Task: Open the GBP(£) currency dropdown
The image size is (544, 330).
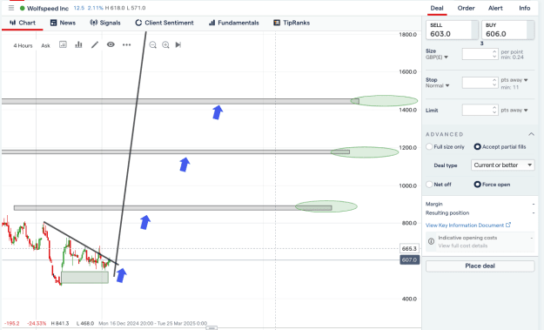Action: 436,57
